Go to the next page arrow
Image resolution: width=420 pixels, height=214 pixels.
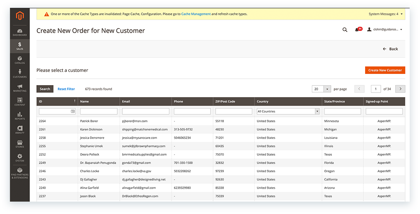[x=400, y=89]
